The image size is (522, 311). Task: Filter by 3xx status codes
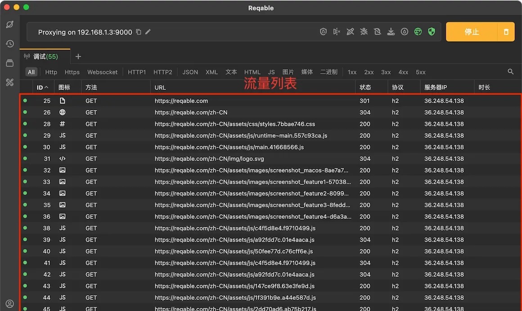[386, 72]
